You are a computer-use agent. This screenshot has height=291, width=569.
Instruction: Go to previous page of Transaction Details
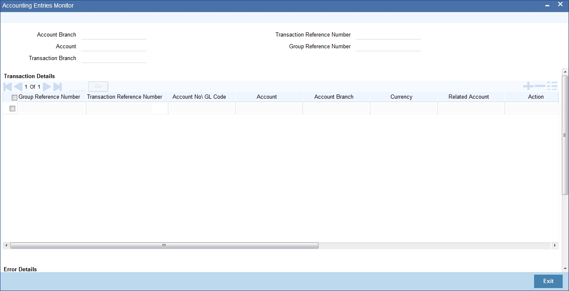(x=18, y=87)
